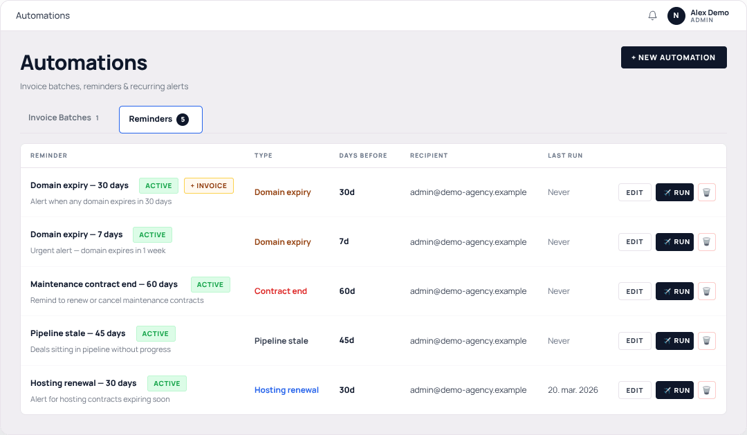This screenshot has height=435, width=747.
Task: Click the 'Domain expiry — 30 days' title
Action: pyautogui.click(x=80, y=185)
